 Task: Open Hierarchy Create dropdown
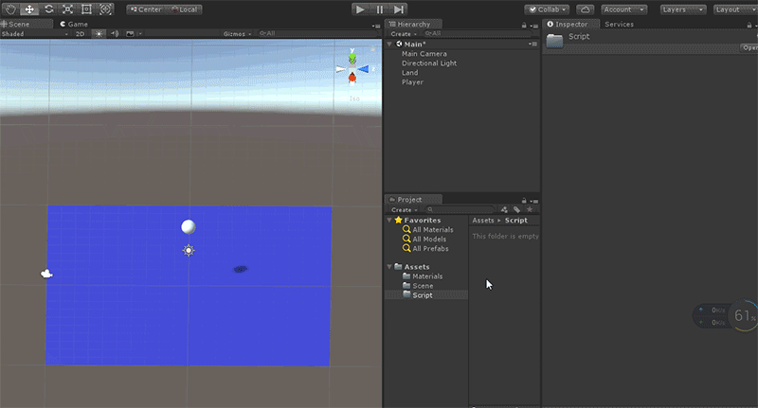(404, 34)
